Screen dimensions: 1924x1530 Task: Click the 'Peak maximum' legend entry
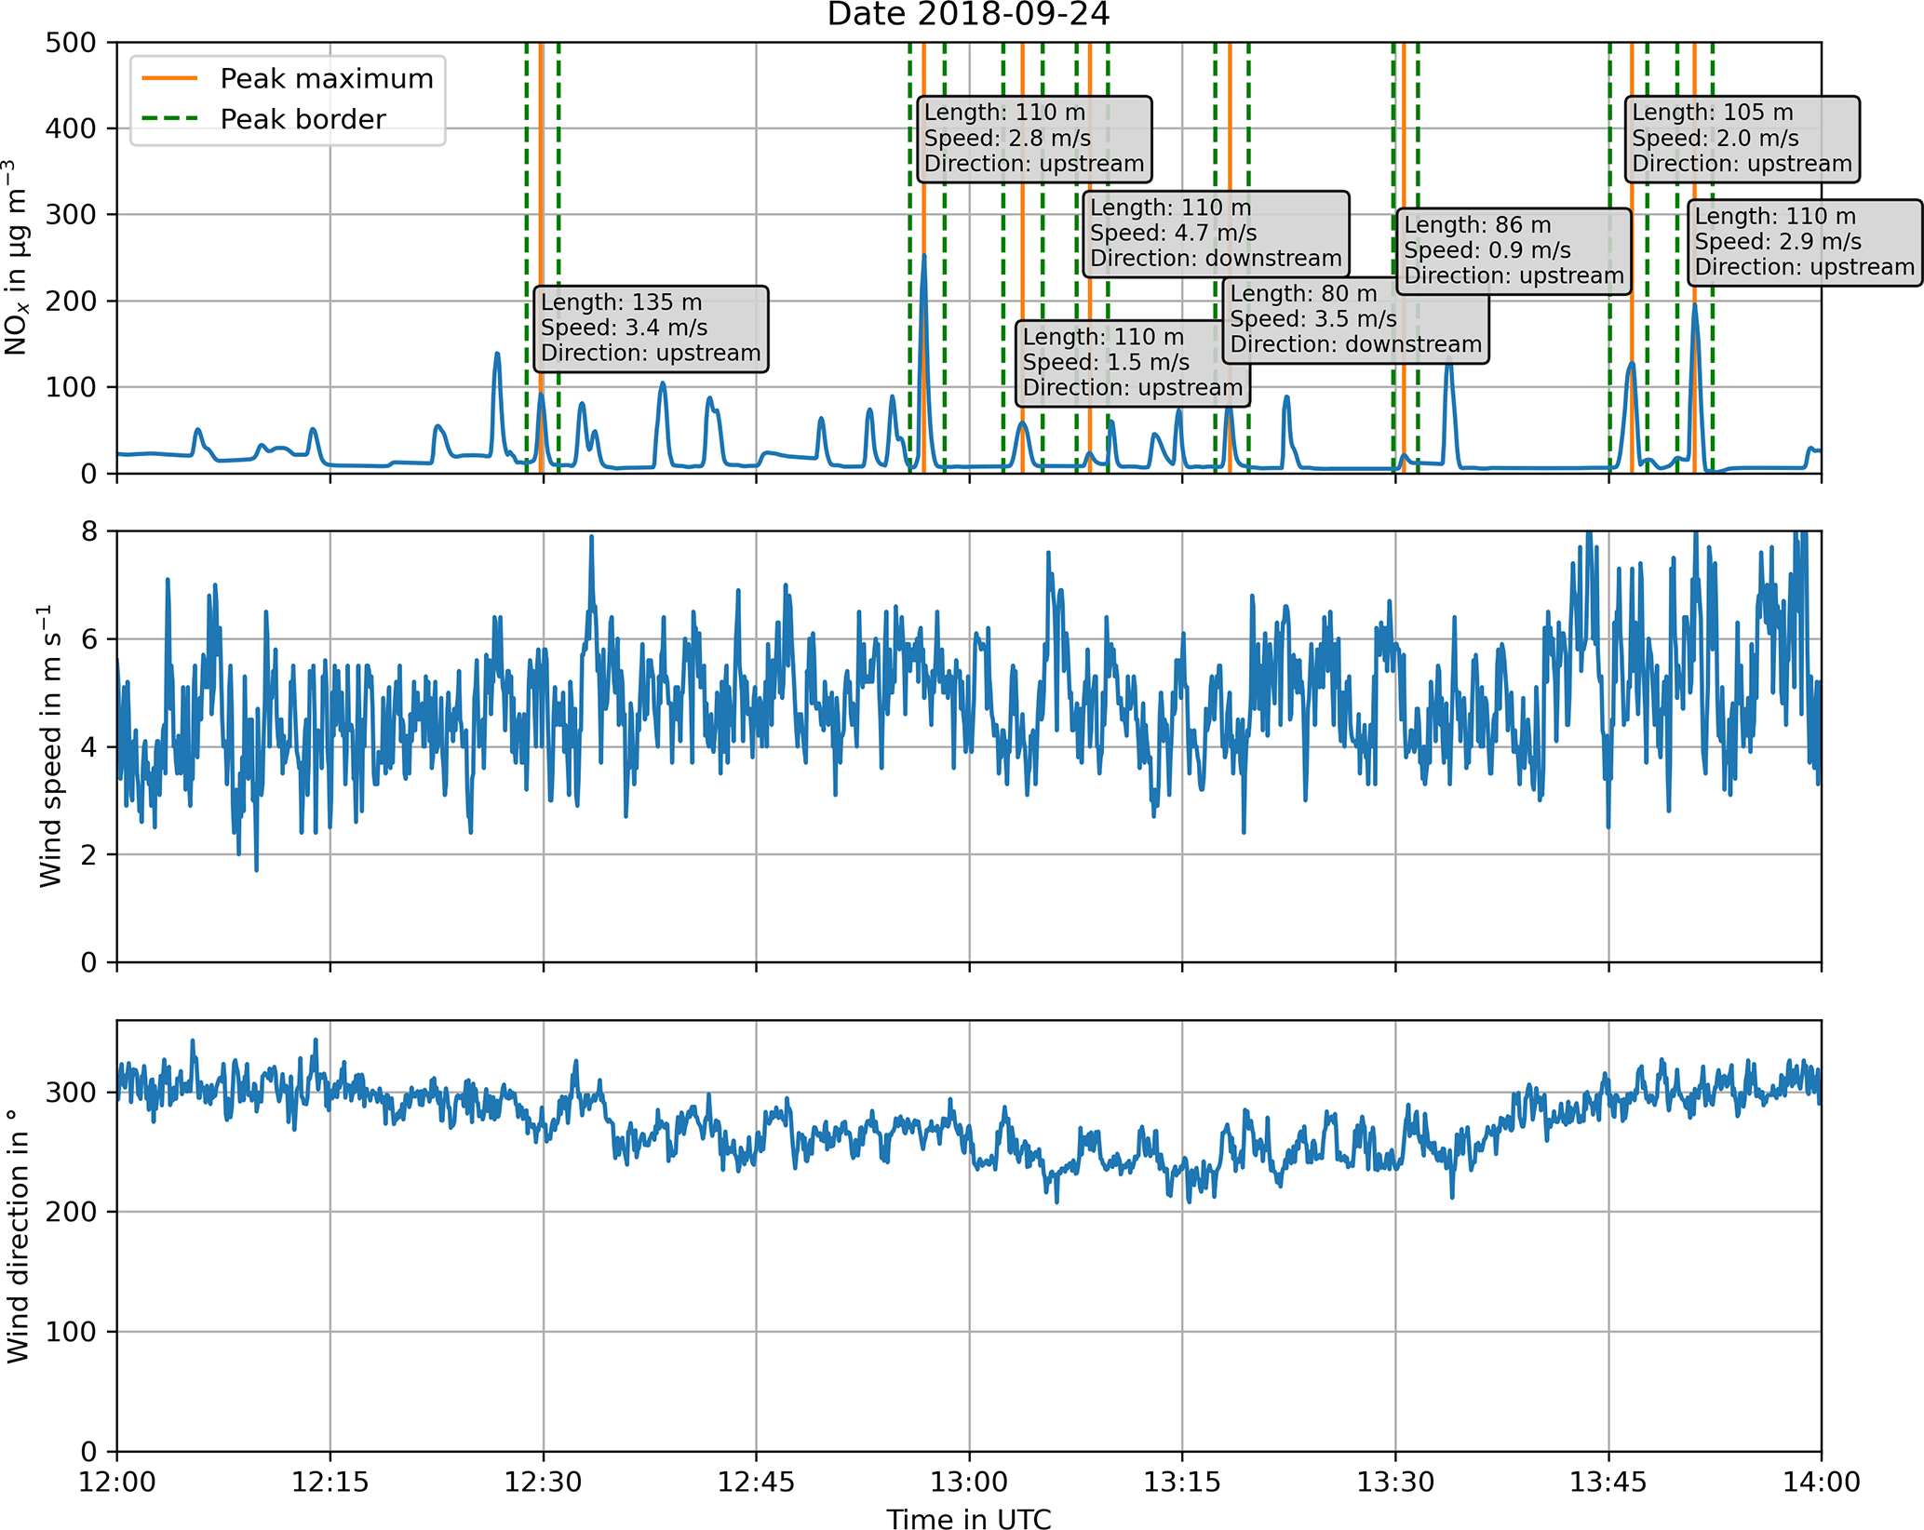point(326,79)
